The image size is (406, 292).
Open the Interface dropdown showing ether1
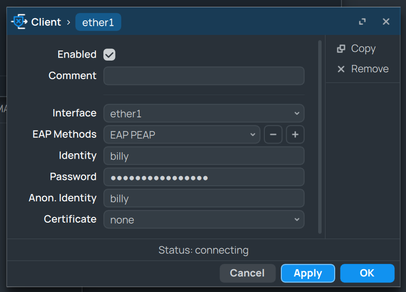[x=204, y=114]
